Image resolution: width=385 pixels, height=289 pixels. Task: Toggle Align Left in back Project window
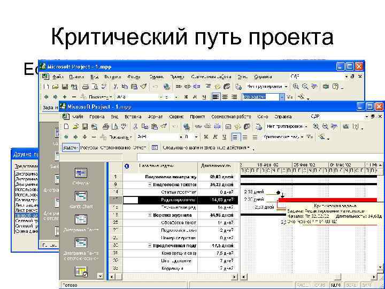click(215, 97)
